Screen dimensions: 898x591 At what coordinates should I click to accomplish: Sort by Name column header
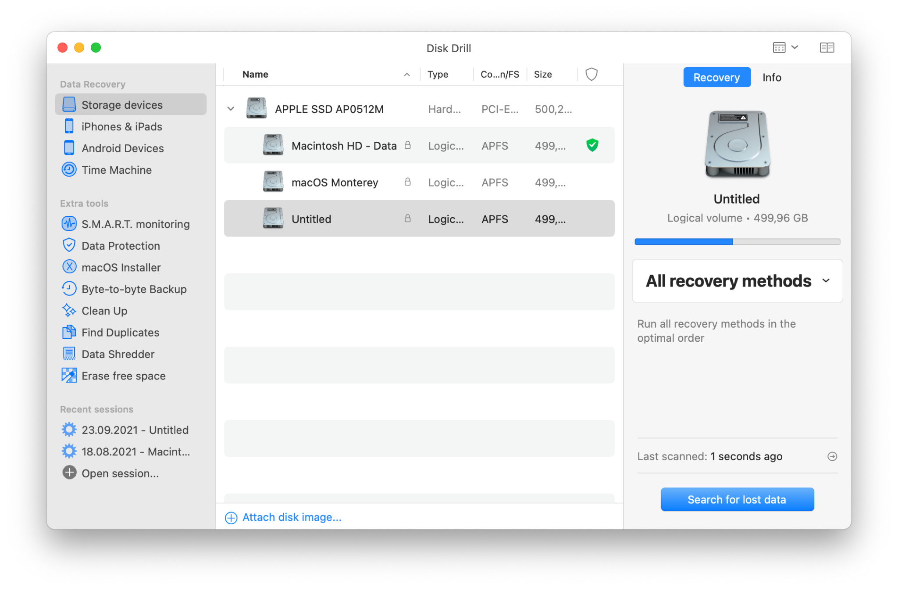[255, 74]
